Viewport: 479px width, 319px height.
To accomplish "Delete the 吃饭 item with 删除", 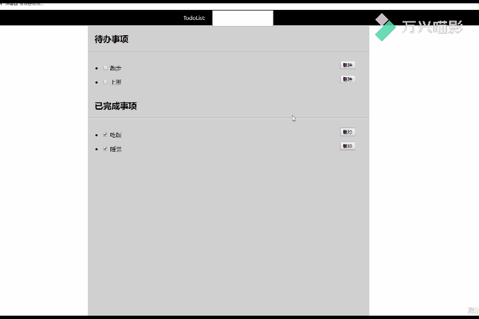I will [x=347, y=132].
